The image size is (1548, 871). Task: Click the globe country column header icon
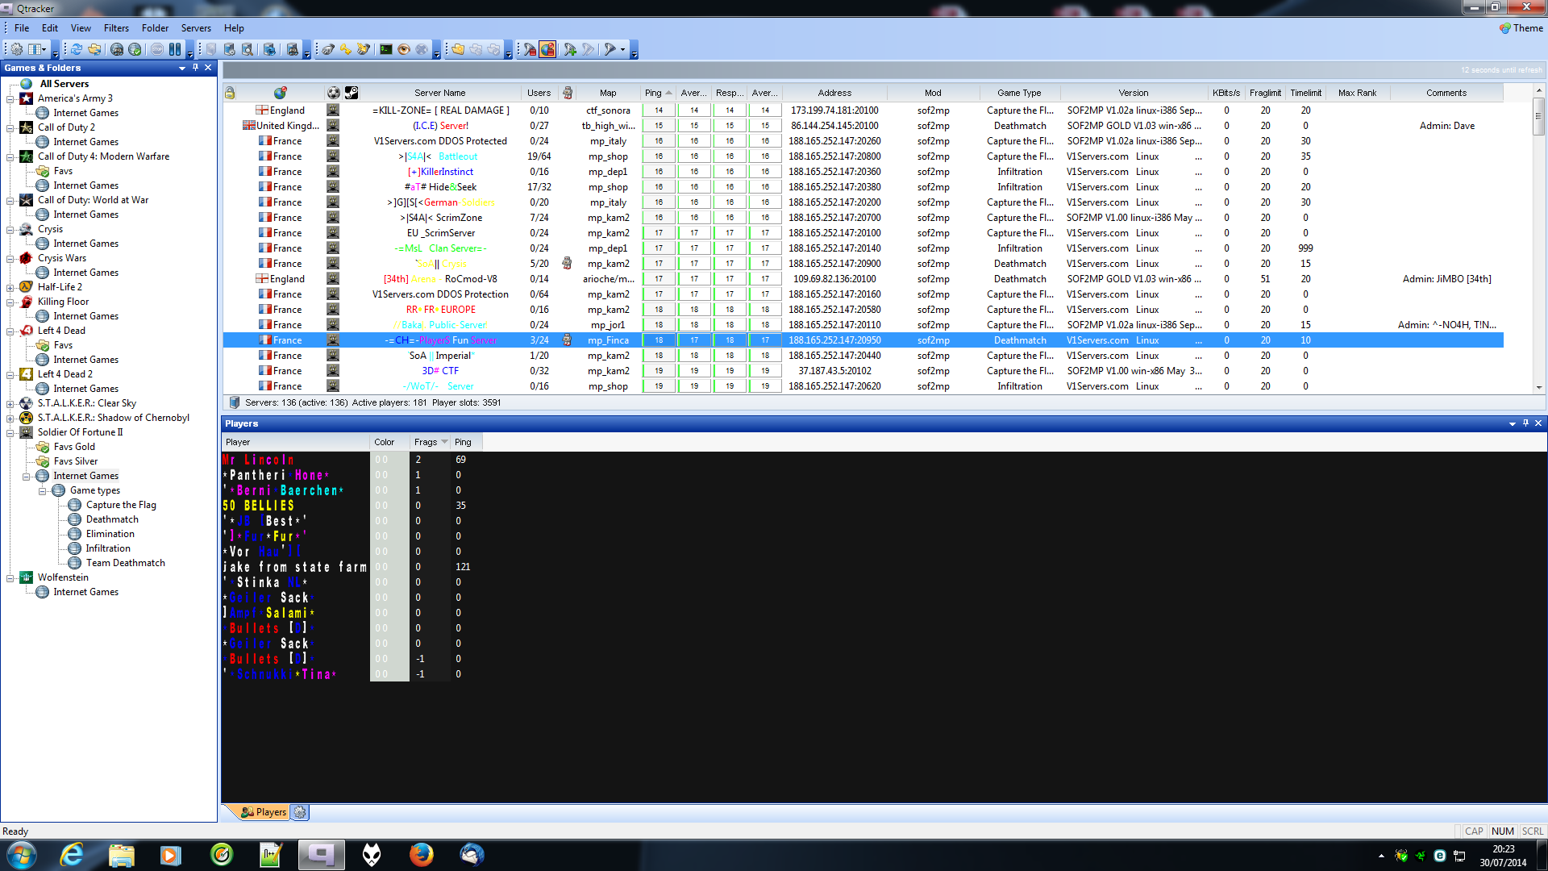pyautogui.click(x=280, y=93)
